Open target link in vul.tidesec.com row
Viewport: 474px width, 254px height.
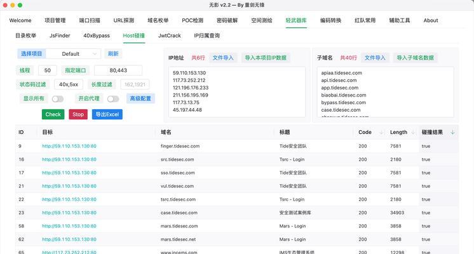[x=69, y=186]
